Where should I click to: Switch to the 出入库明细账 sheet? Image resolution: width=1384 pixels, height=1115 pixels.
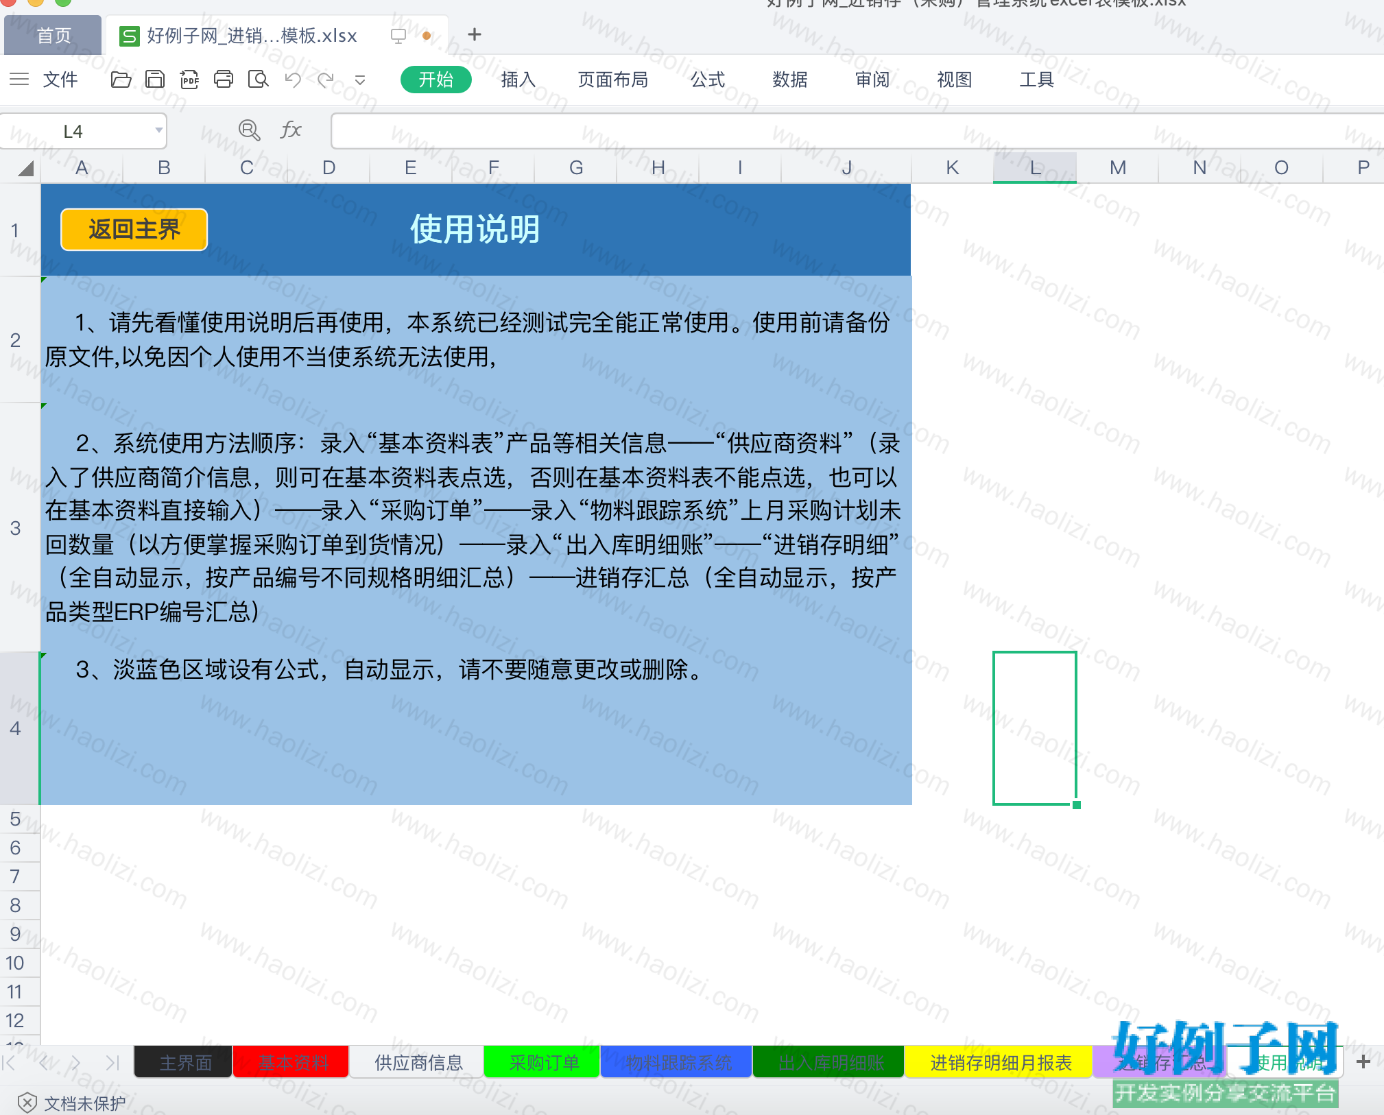[830, 1063]
